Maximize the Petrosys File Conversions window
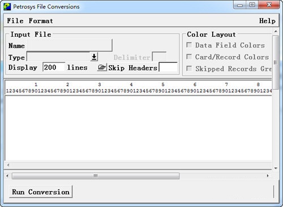283x207 pixels. point(252,5)
